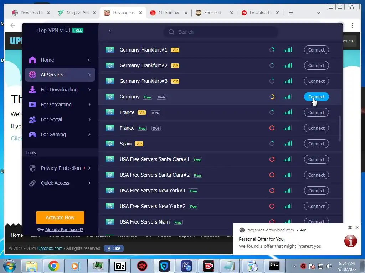This screenshot has width=365, height=273.
Task: Connect to the France Free server
Action: coord(317,128)
